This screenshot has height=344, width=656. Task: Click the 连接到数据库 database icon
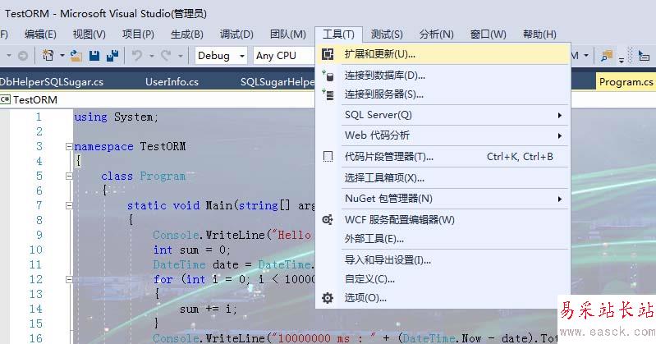tap(328, 76)
